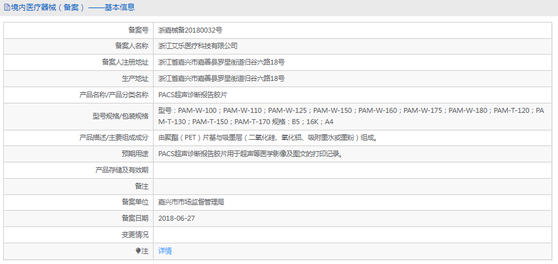
Task: Select company name 浙江艾乐医疗科技有限公司
Action: point(198,46)
